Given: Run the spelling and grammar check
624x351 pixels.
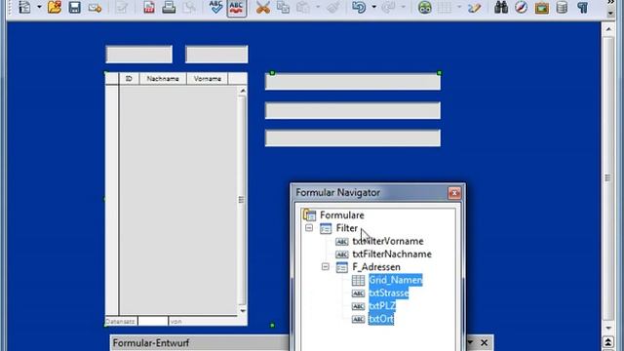Looking at the screenshot, I should pyautogui.click(x=215, y=7).
